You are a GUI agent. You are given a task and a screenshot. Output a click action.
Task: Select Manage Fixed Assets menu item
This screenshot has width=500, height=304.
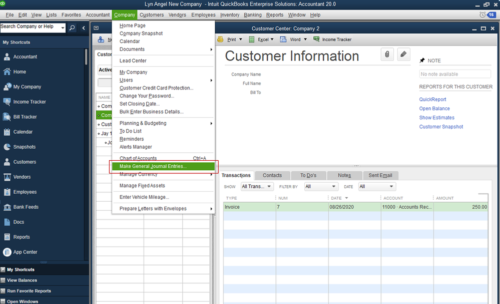[163, 186]
